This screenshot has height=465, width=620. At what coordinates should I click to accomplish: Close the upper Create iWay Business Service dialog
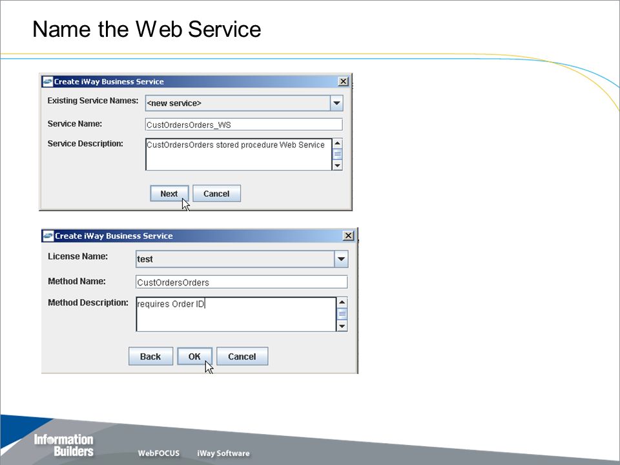click(x=343, y=81)
